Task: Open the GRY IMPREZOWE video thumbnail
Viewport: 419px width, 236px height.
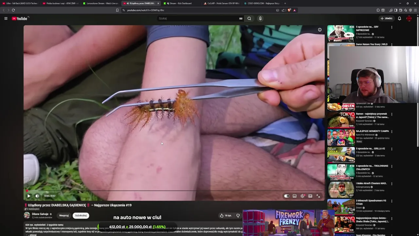Action: point(341,33)
